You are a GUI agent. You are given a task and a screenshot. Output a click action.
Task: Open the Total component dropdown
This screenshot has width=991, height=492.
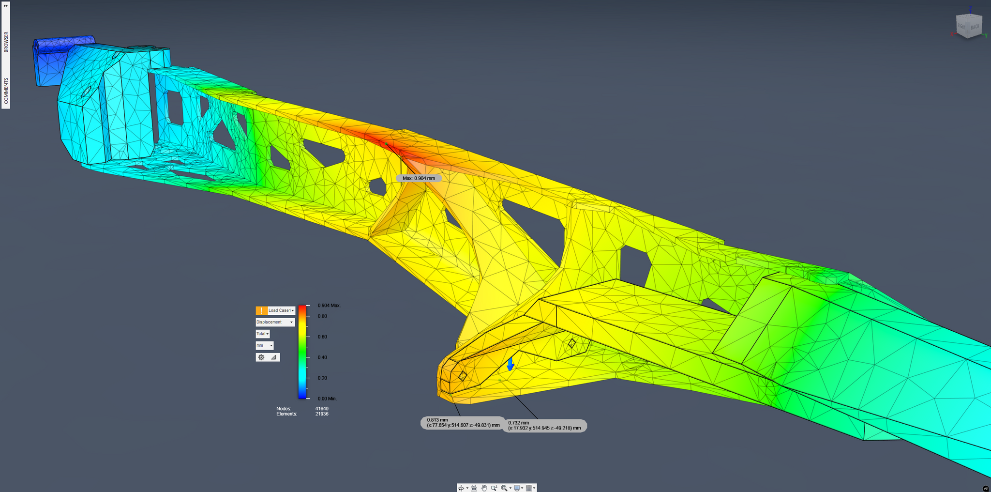[262, 334]
